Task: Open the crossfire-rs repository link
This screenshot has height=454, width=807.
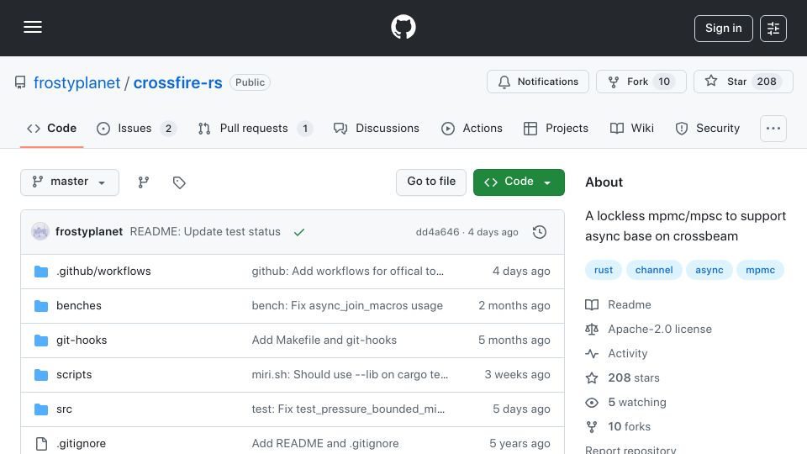Action: click(177, 82)
